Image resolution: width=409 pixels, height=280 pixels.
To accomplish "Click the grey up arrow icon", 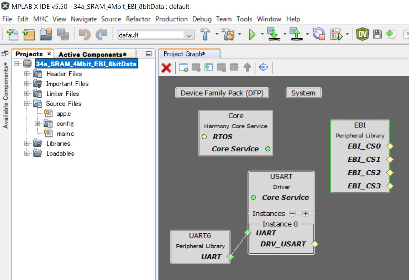I will point(247,67).
